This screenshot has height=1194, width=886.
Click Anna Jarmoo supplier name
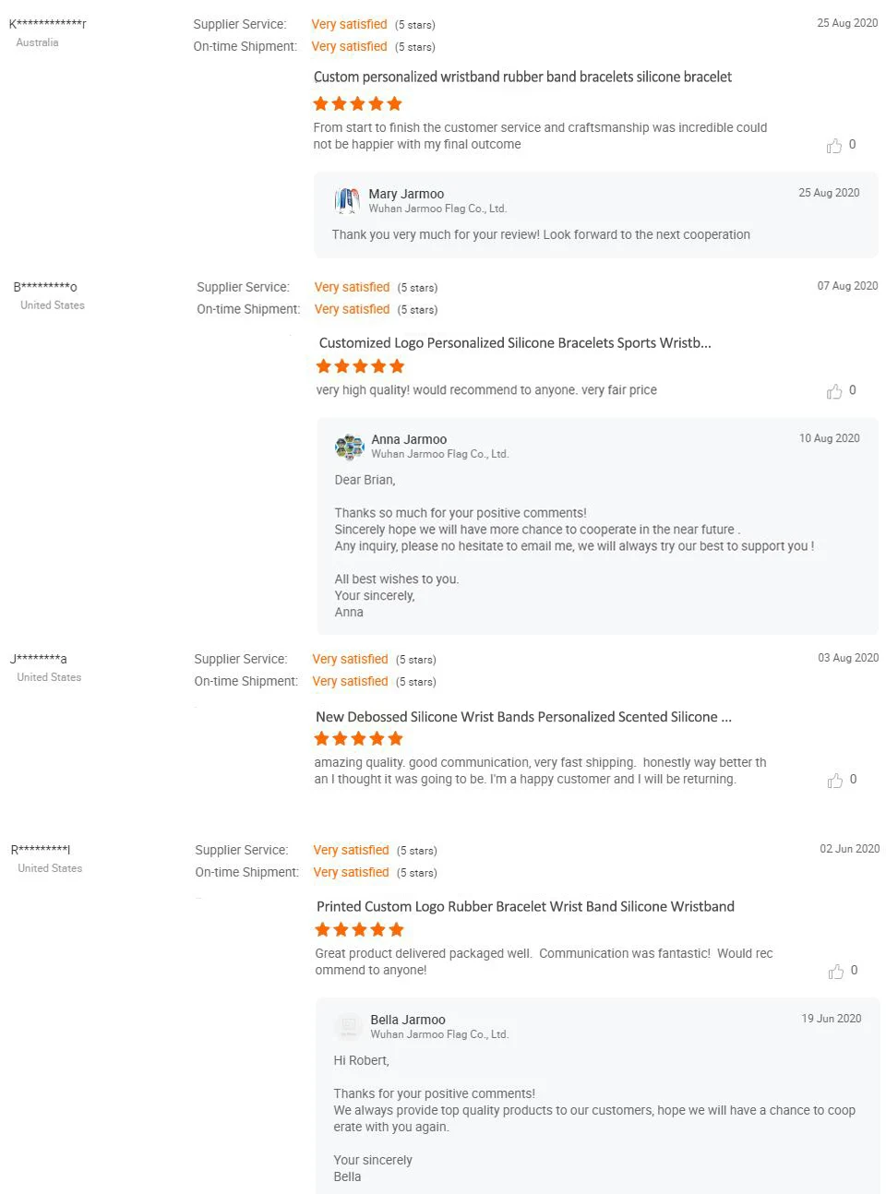[x=409, y=439]
